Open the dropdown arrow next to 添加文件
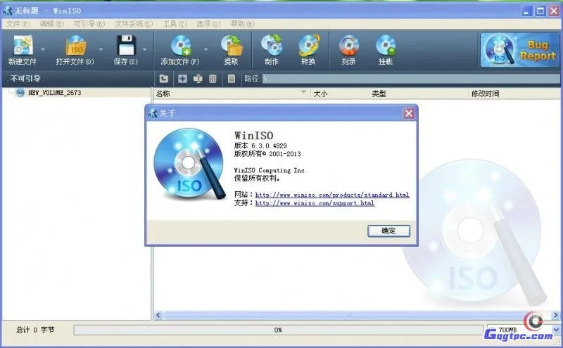 (205, 49)
